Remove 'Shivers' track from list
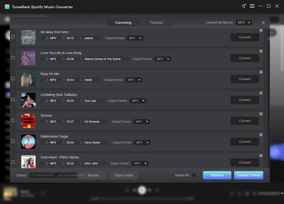The width and height of the screenshot is (284, 204). pos(261,114)
